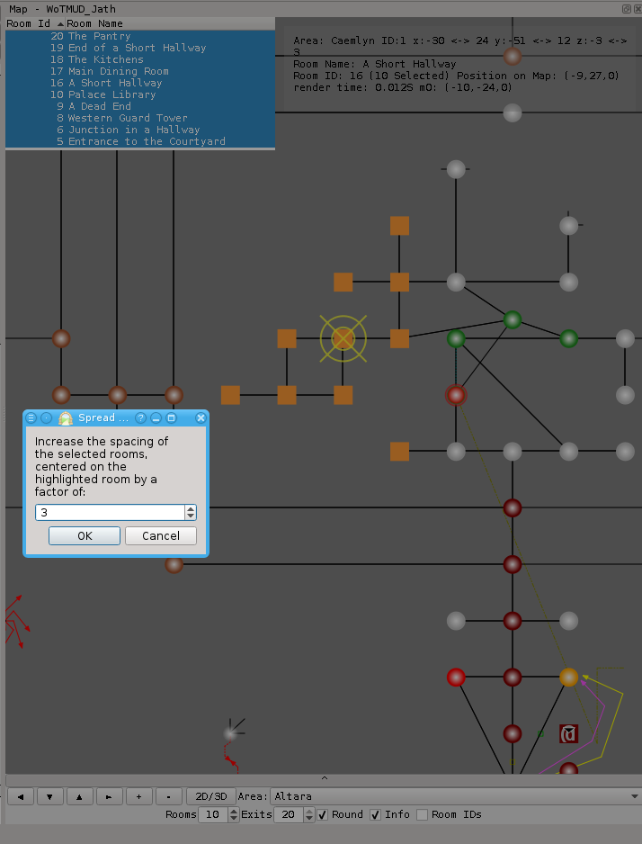Click the Rooms value field showing 10
The image size is (642, 844).
click(213, 815)
